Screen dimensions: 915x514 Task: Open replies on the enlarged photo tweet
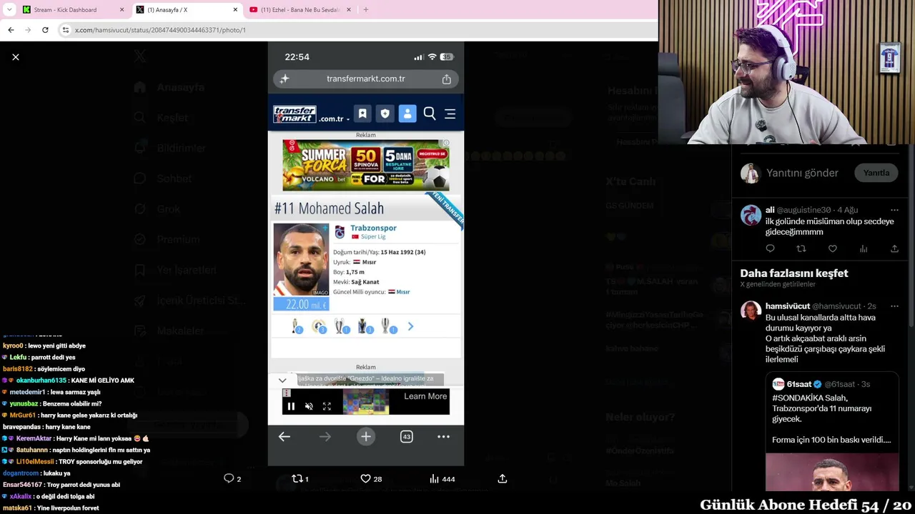232,478
